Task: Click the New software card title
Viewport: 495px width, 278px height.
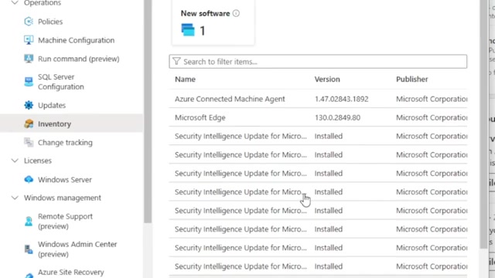Action: (x=205, y=13)
